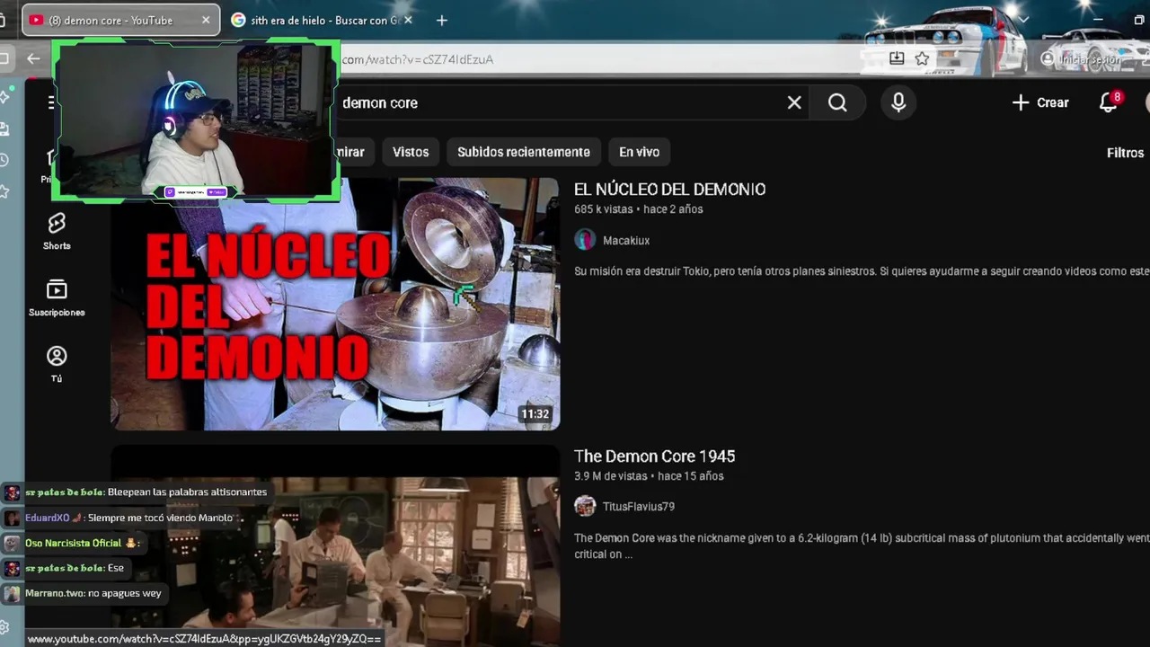Open the Filtros search filters
The width and height of the screenshot is (1150, 647).
pos(1125,153)
